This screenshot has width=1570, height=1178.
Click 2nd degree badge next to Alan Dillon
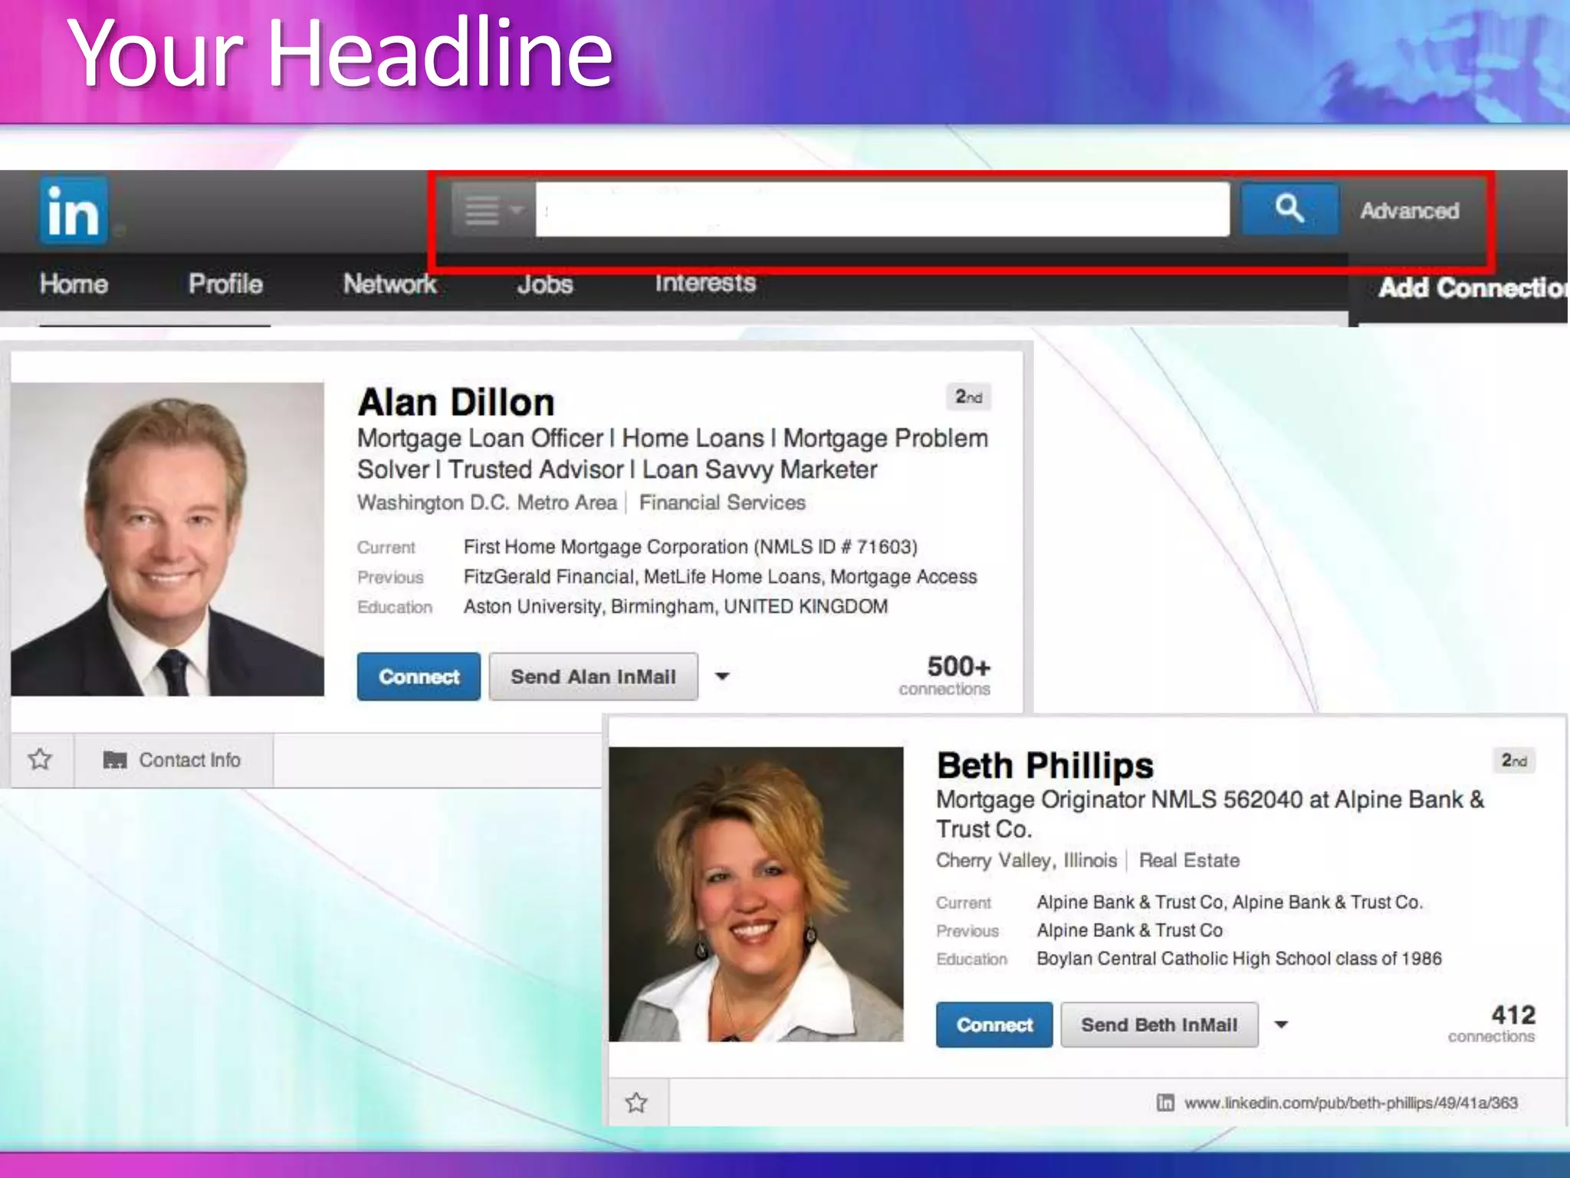pyautogui.click(x=968, y=397)
